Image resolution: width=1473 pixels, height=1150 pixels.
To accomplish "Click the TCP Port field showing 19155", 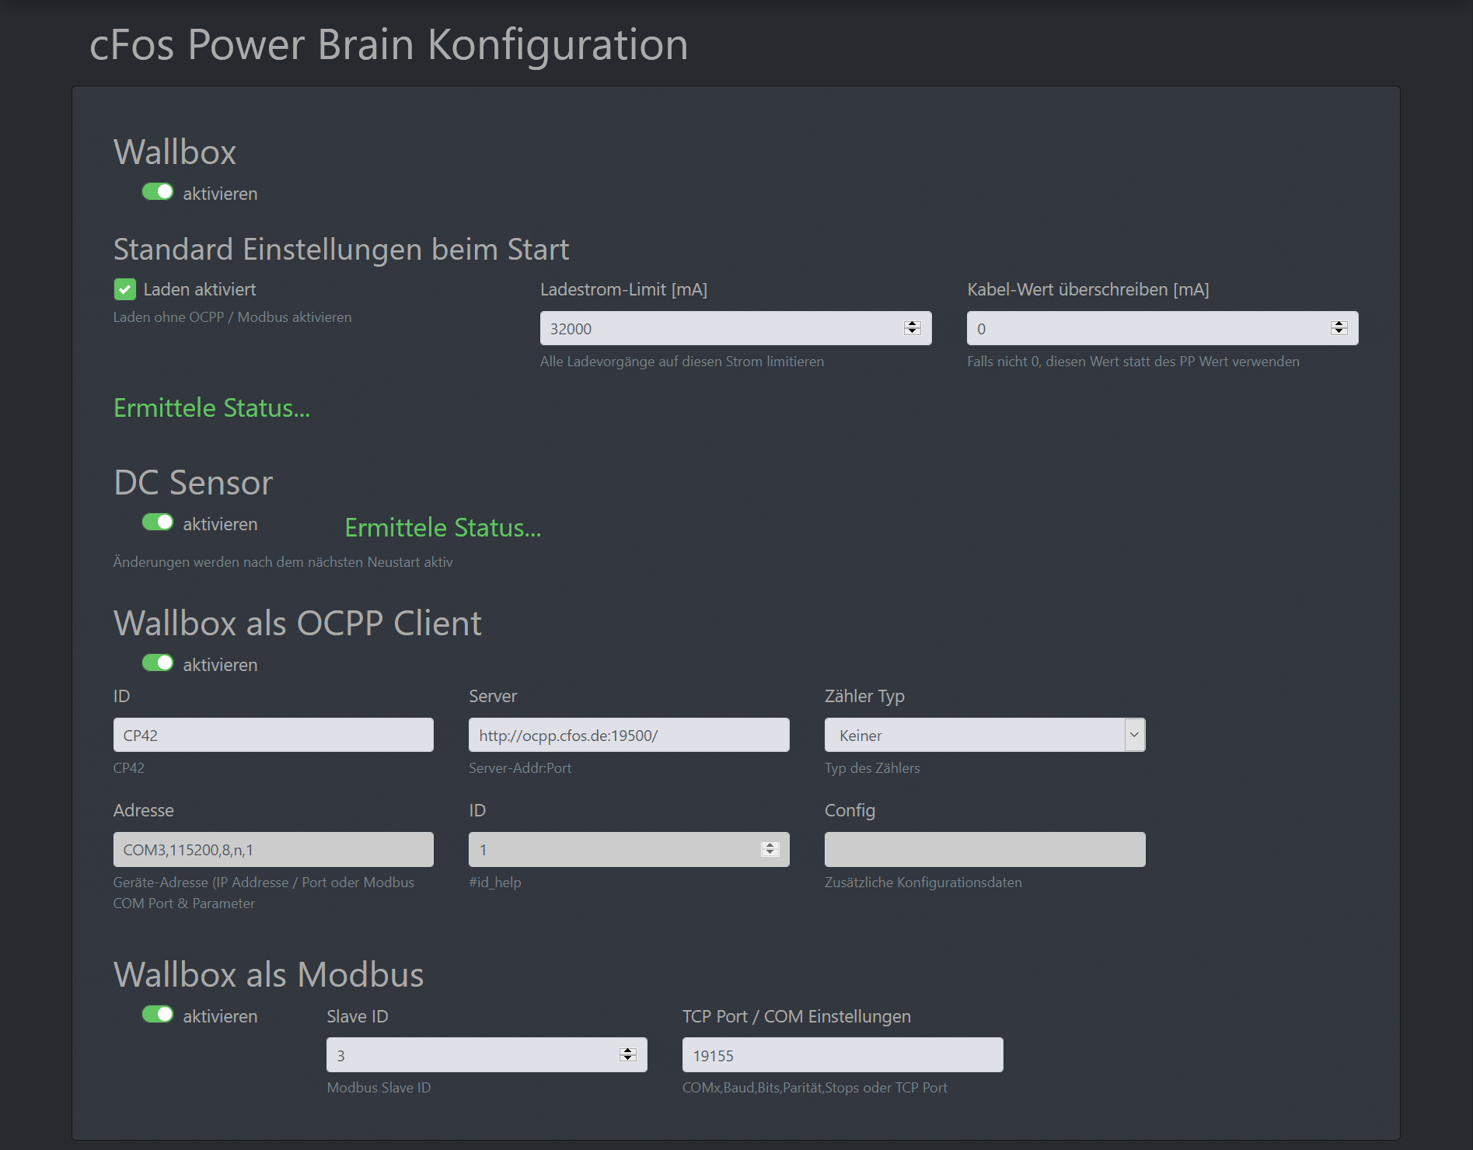I will click(843, 1055).
